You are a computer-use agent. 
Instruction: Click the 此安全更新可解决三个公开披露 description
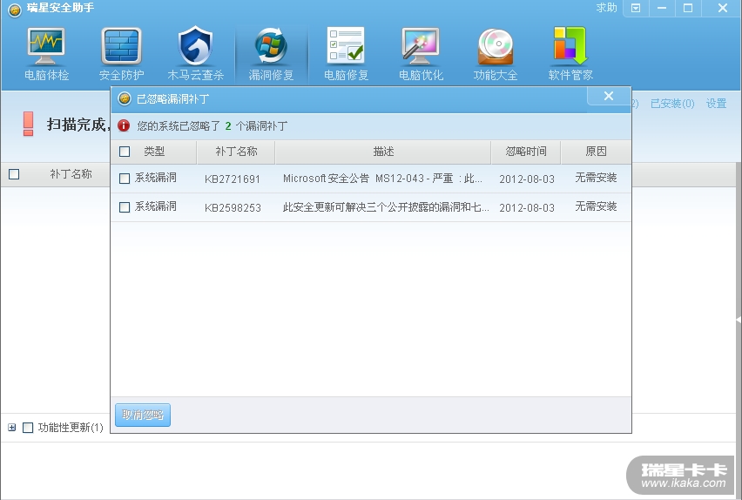tap(386, 207)
